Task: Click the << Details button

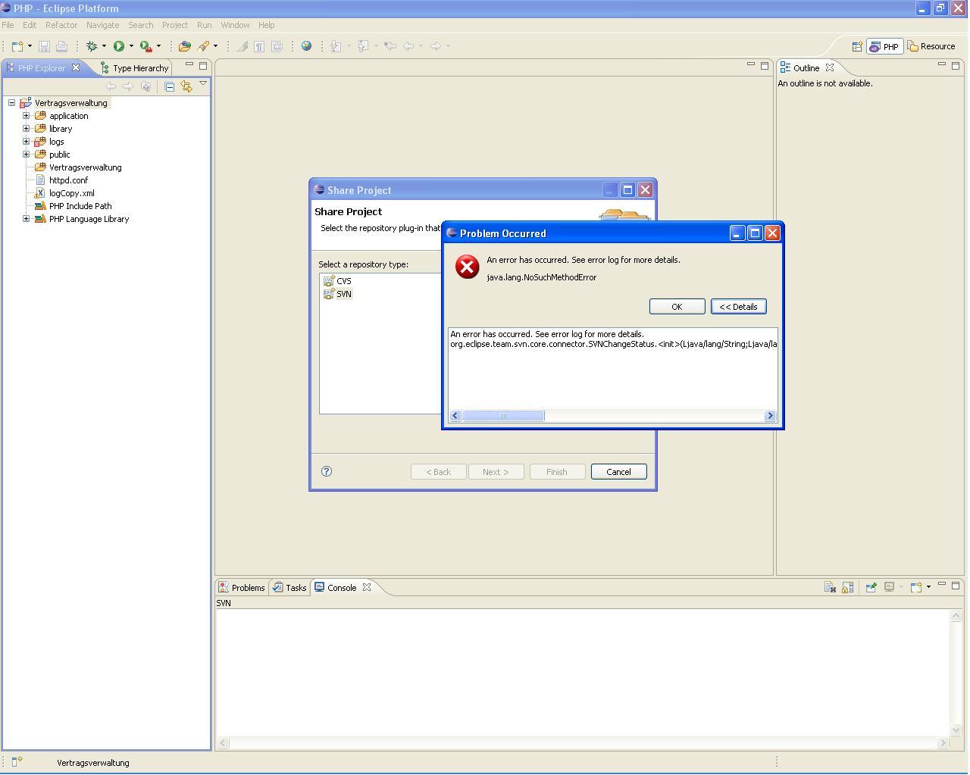Action: point(738,307)
